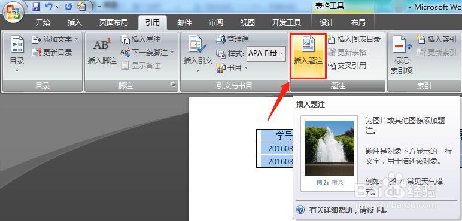Go to the 审阅 tab
This screenshot has width=462, height=221.
click(x=216, y=22)
